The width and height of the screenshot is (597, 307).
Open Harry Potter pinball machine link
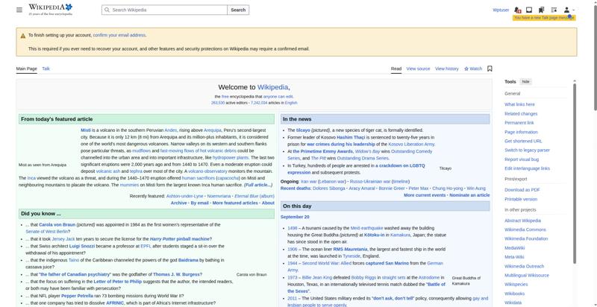tap(179, 239)
